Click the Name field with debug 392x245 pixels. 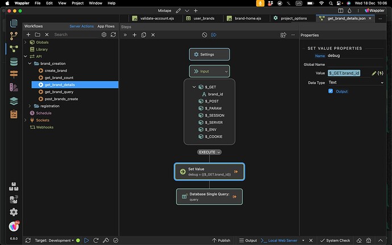[x=355, y=56]
